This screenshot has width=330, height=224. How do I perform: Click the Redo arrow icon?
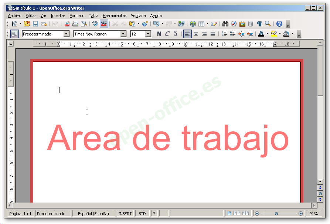pyautogui.click(x=169, y=24)
